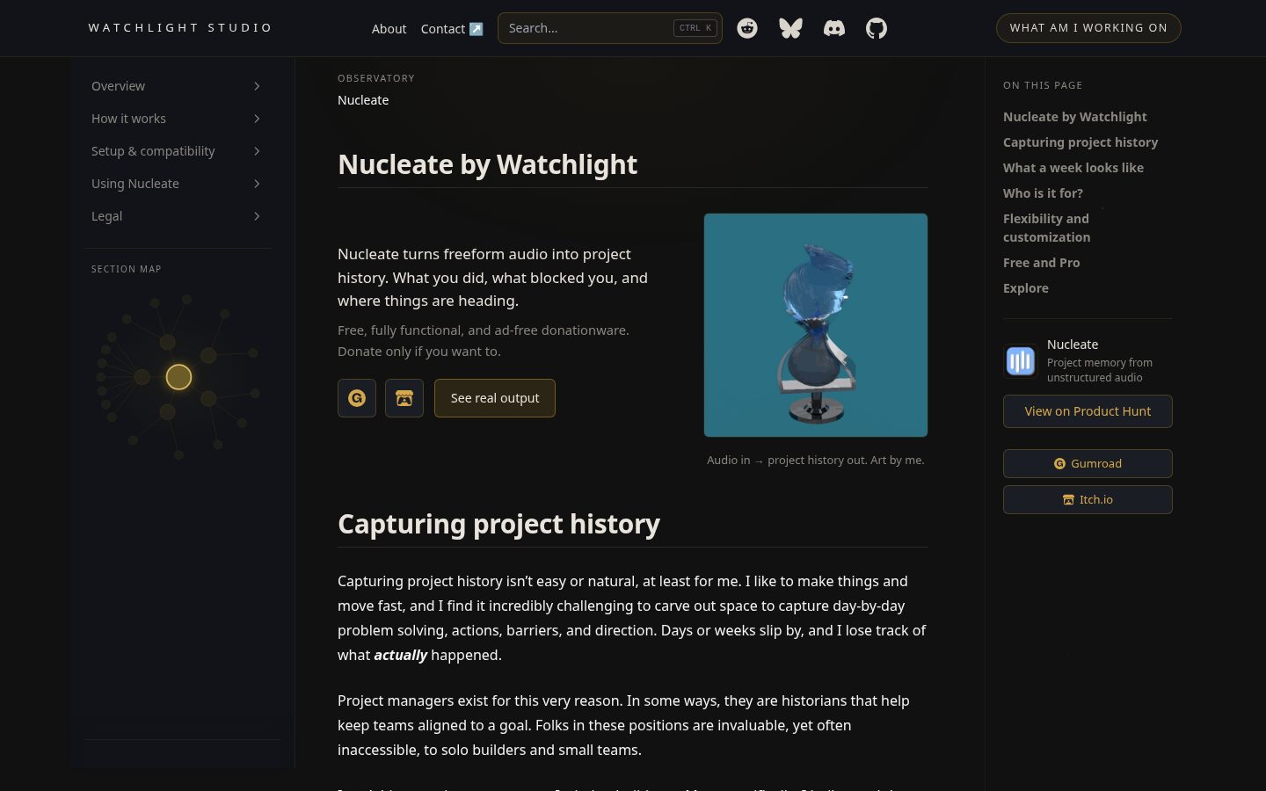
Task: Click the Gumroad icon button beside See real output
Action: (357, 398)
